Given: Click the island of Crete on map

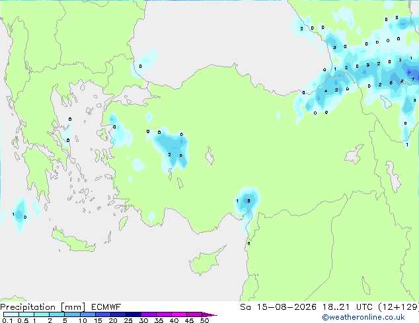Looking at the screenshot, I should [73, 241].
